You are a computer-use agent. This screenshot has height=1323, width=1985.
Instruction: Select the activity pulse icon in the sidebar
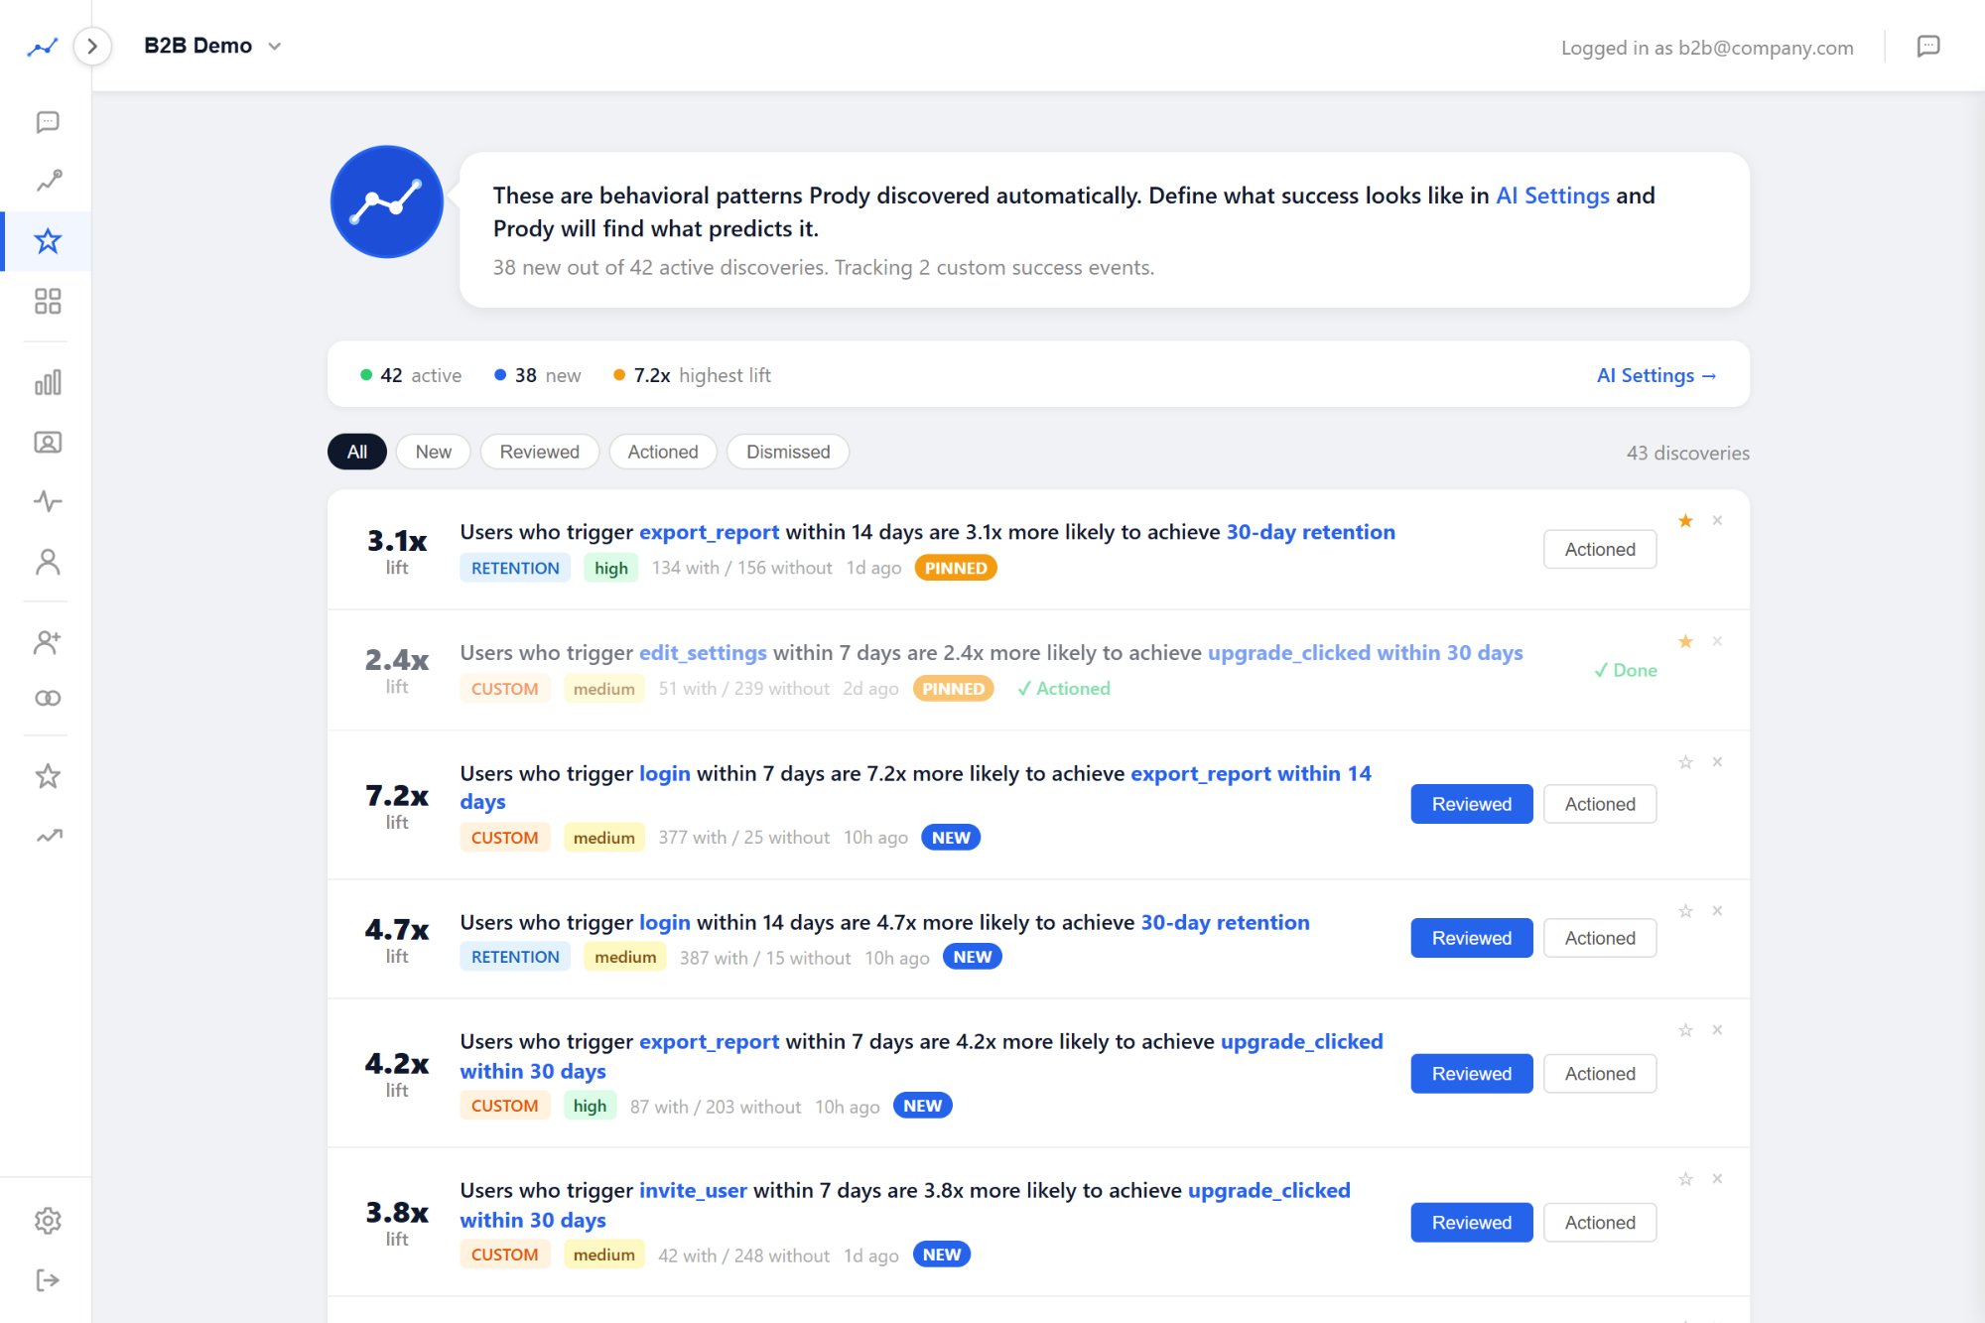47,501
